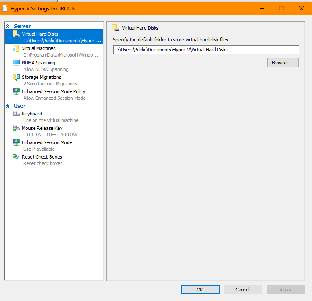The height and width of the screenshot is (301, 312).
Task: Click the Enhanced Session Mode Policy icon
Action: [16, 91]
